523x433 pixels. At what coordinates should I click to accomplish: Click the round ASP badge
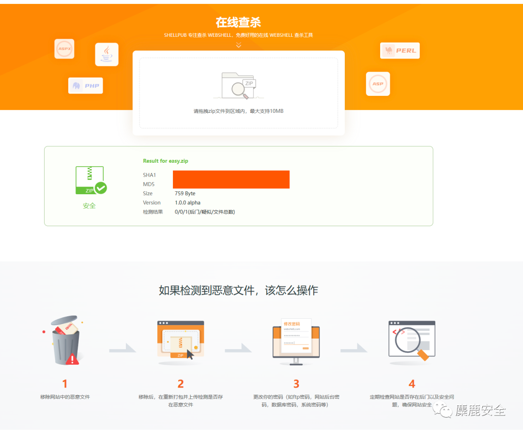click(378, 84)
